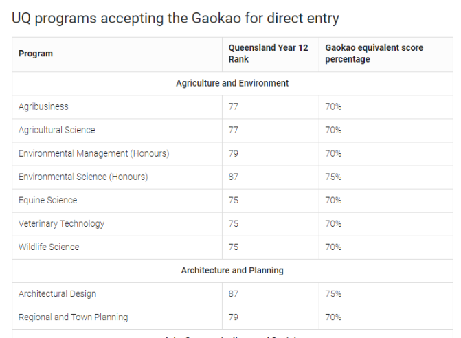Click the Gaokao equivalent score percentage header

(x=374, y=54)
